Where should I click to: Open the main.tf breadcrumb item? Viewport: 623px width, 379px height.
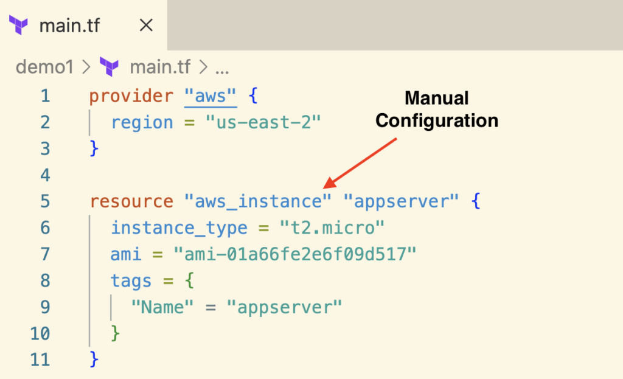coord(160,67)
